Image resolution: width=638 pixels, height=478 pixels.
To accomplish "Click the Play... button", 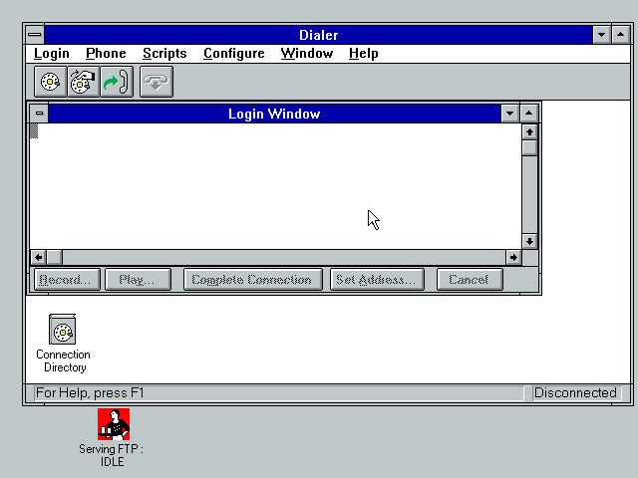I will click(x=138, y=279).
